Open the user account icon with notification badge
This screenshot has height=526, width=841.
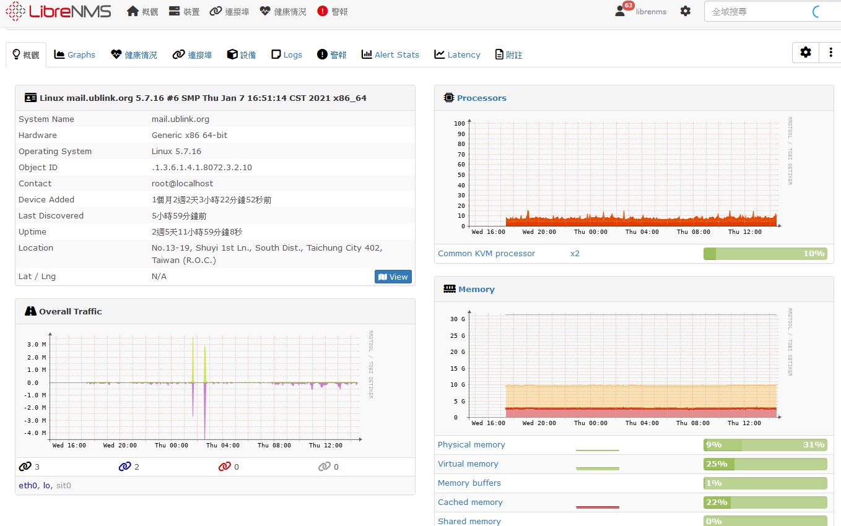pos(621,11)
